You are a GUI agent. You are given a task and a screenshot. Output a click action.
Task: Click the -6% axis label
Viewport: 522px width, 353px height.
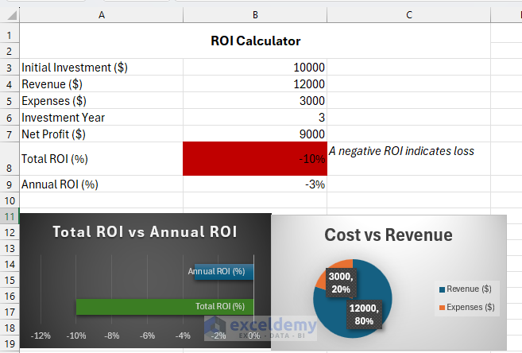pos(147,336)
